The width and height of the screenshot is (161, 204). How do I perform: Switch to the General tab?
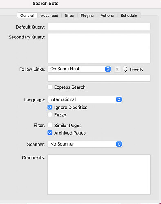pyautogui.click(x=27, y=16)
